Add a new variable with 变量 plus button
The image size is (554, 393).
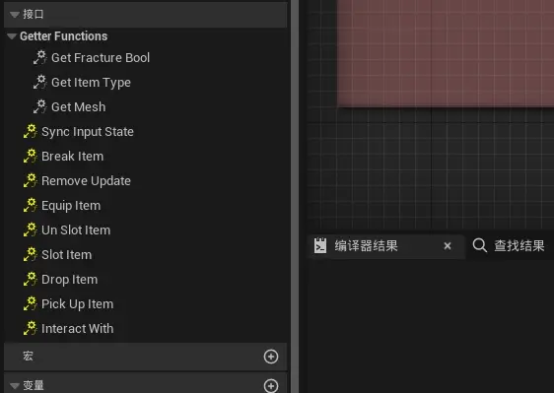click(271, 386)
